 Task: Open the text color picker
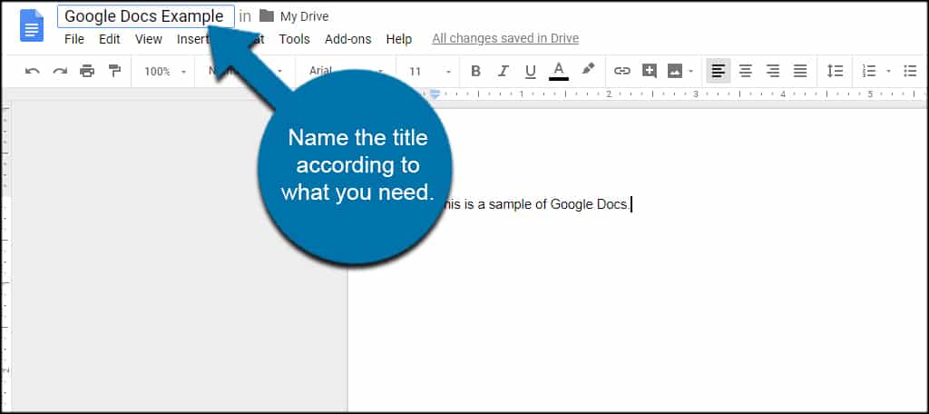(x=558, y=71)
